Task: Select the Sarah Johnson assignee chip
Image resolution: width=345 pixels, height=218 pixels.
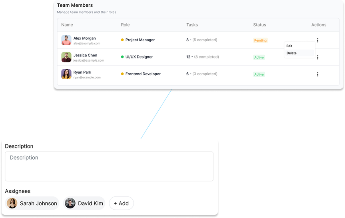Action: [x=33, y=203]
